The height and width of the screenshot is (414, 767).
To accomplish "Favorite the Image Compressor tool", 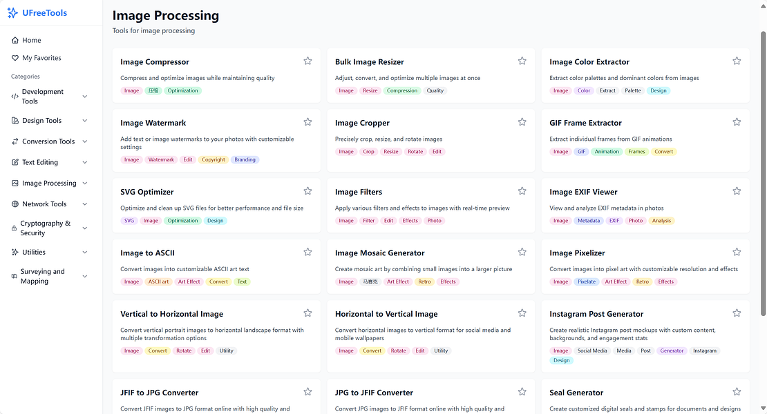I will tap(307, 60).
